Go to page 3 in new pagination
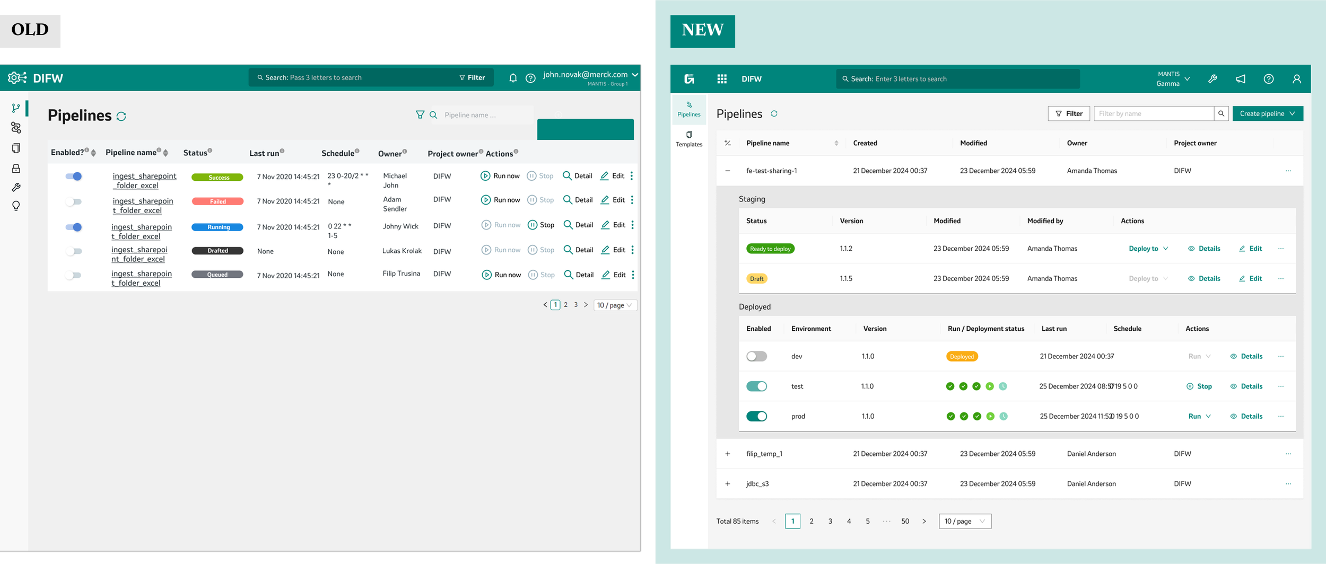 point(830,521)
